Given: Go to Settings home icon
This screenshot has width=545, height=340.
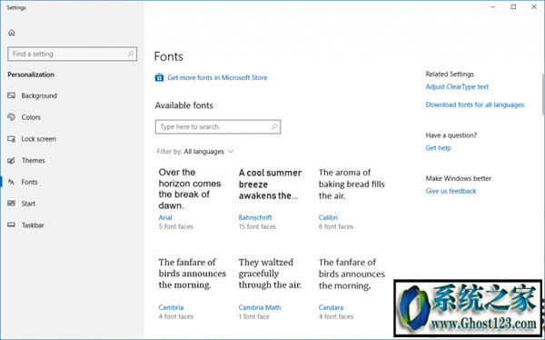Looking at the screenshot, I should (x=12, y=33).
